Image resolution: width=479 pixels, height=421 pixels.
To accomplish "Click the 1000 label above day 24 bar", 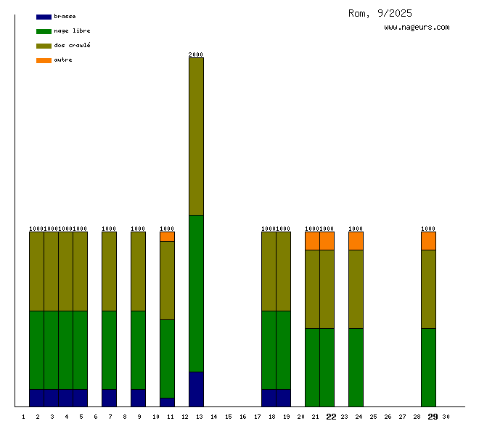I will point(356,229).
